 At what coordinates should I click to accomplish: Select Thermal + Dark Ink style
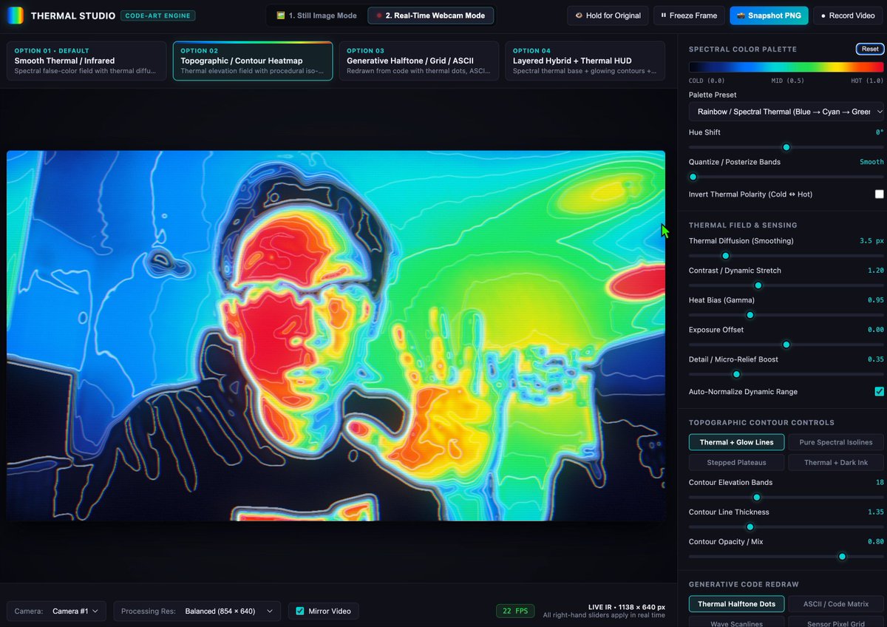click(836, 463)
